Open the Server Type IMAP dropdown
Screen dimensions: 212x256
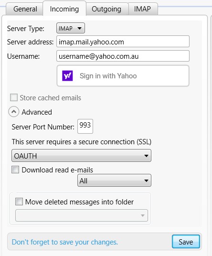pos(71,28)
